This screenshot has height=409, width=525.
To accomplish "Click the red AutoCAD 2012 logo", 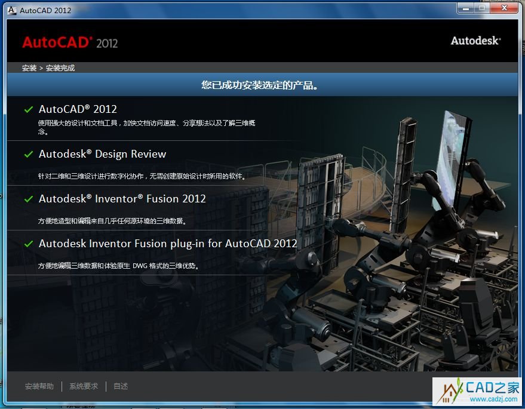I will point(70,42).
